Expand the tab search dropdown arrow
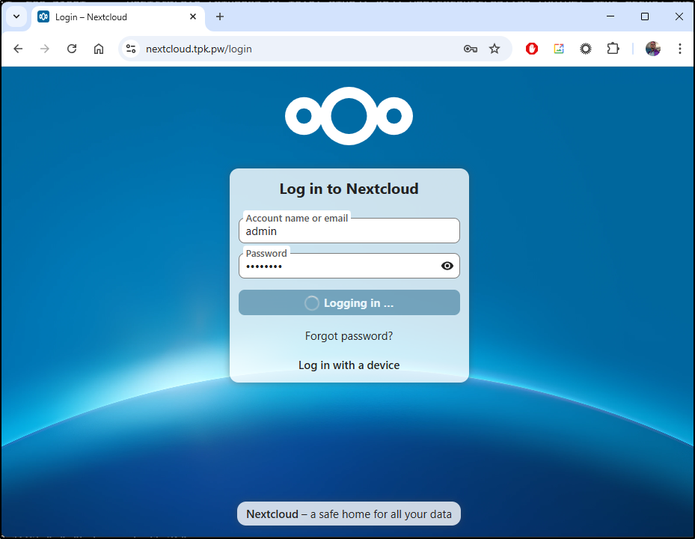 (x=16, y=16)
